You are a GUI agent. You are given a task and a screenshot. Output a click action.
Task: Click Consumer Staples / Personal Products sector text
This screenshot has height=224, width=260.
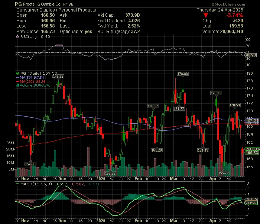[56, 10]
